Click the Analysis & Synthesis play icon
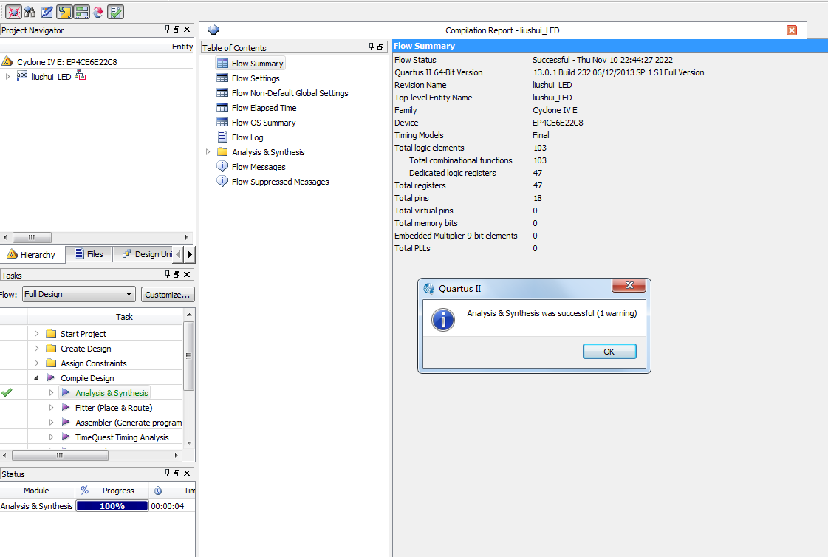This screenshot has height=557, width=828. tap(66, 392)
